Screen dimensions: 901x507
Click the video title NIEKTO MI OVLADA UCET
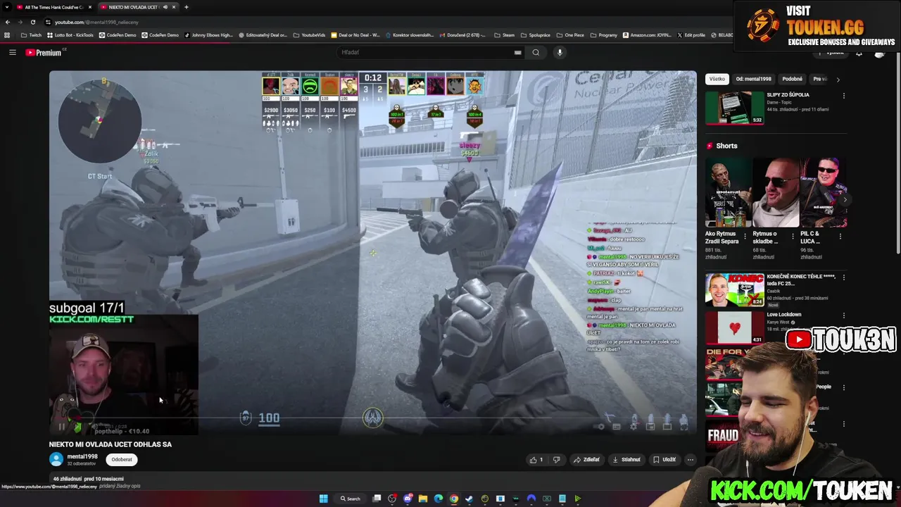111,444
